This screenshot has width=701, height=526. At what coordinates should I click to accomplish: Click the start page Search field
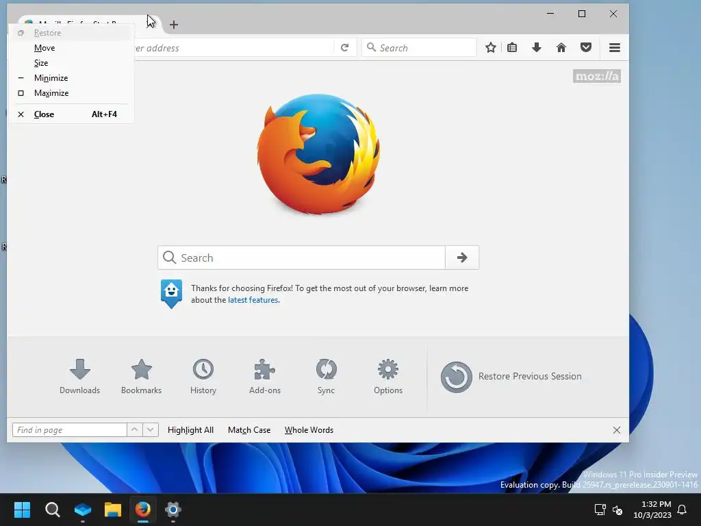(302, 258)
